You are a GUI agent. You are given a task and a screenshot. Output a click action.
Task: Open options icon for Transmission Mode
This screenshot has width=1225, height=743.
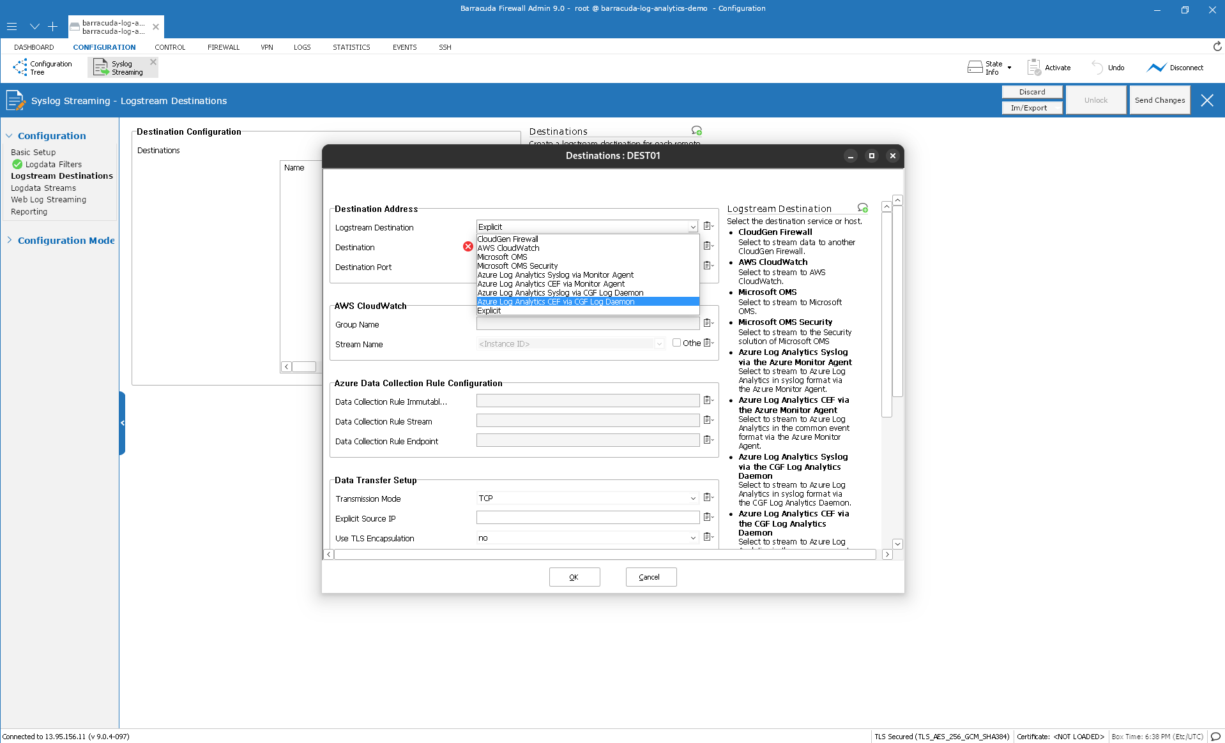coord(708,497)
